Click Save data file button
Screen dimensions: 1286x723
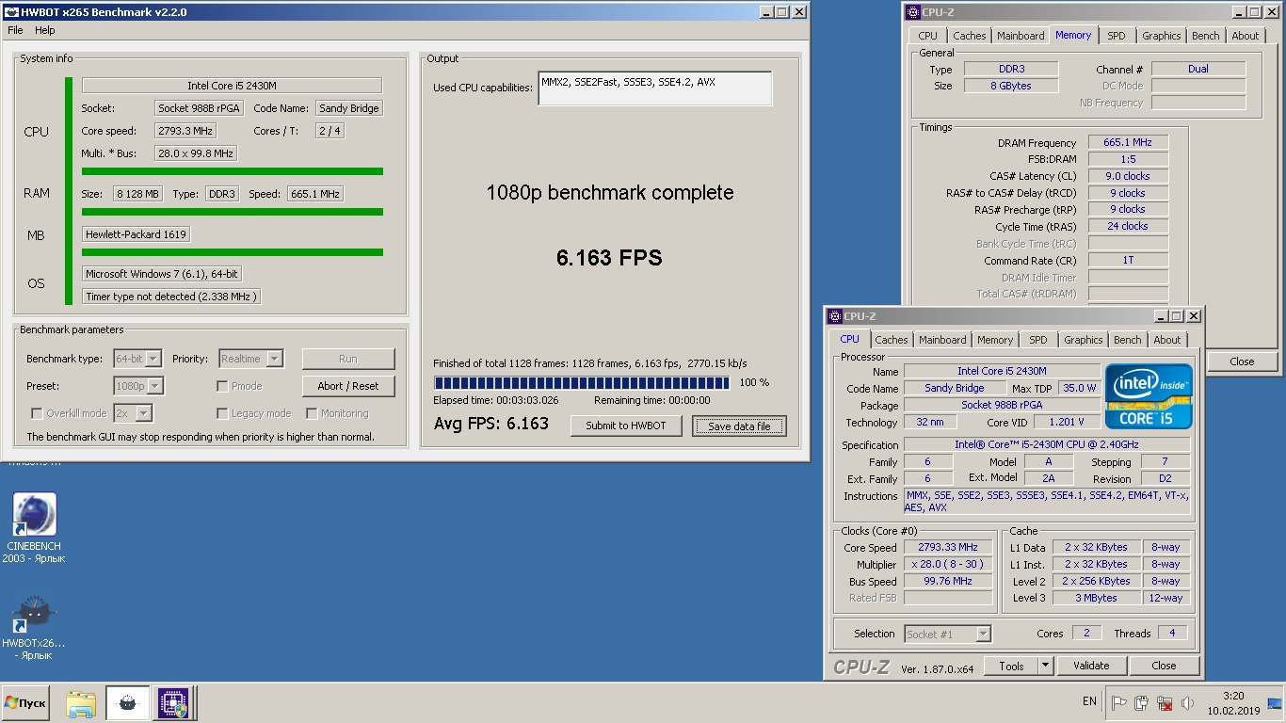coord(739,426)
